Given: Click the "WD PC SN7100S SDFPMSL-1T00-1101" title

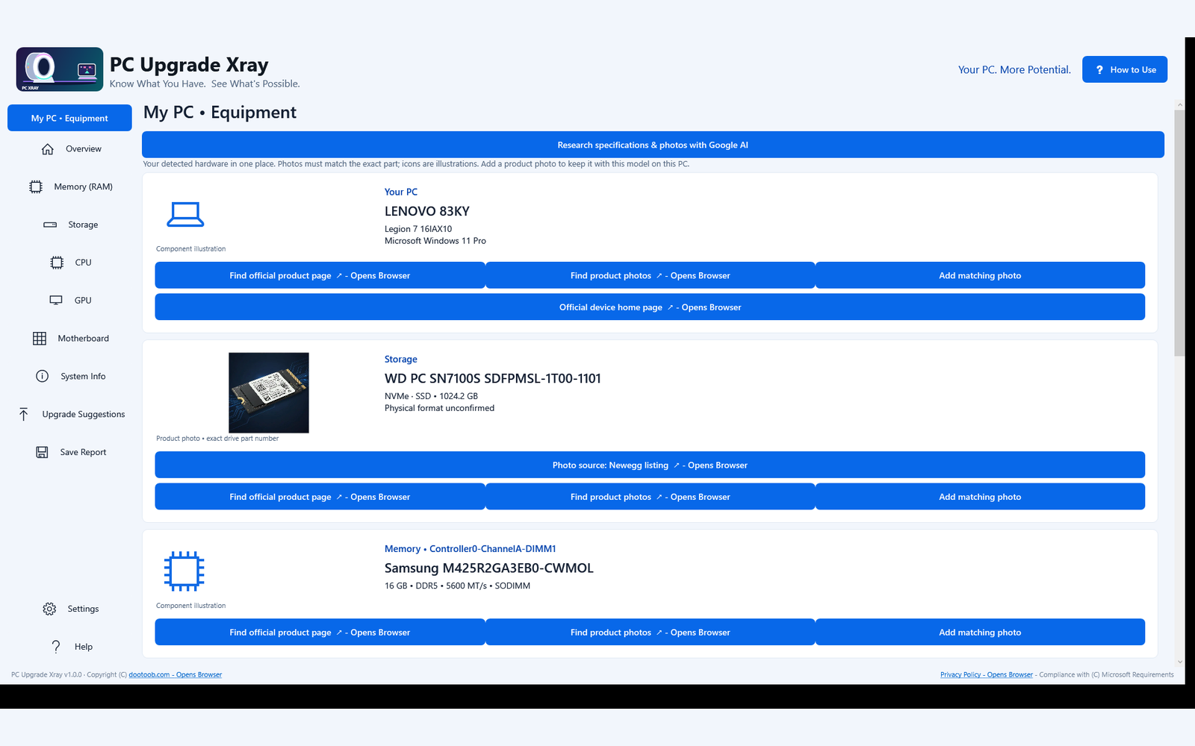Looking at the screenshot, I should (x=493, y=378).
